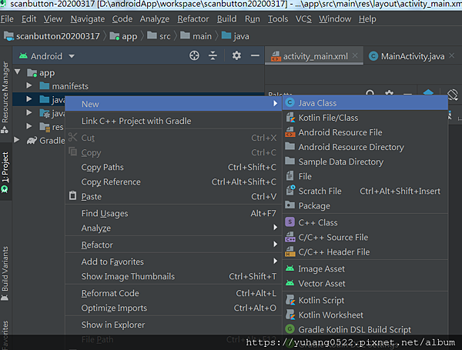Open the Refactor menu in menu bar

point(193,18)
